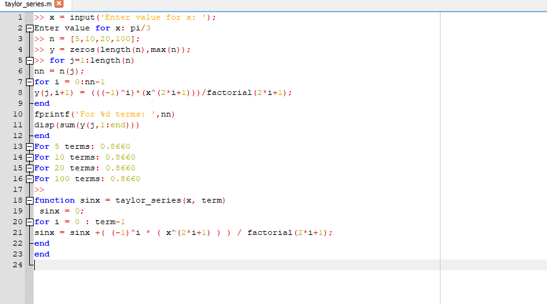Collapse fold at 'For 10 terms' line 14

tap(30, 158)
